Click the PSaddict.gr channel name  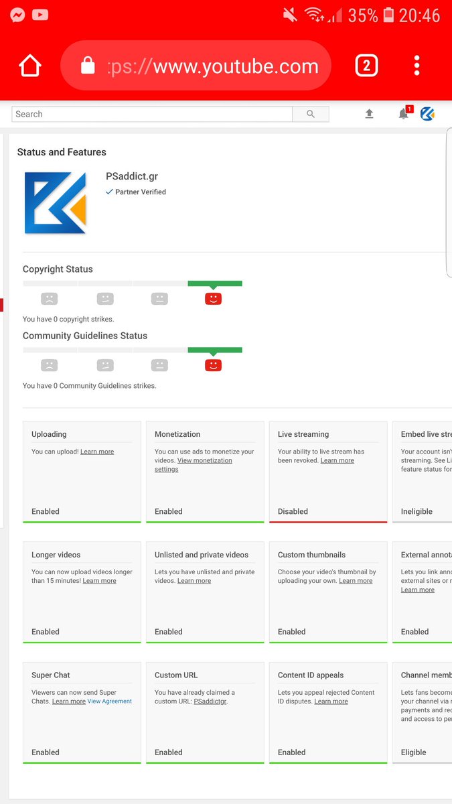pyautogui.click(x=132, y=176)
